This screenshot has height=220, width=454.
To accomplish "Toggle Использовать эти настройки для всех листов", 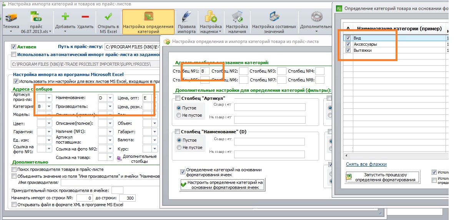I will pyautogui.click(x=16, y=81).
